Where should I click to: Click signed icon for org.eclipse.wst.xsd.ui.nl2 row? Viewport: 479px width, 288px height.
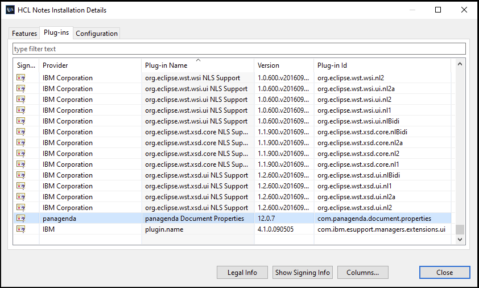pyautogui.click(x=21, y=207)
